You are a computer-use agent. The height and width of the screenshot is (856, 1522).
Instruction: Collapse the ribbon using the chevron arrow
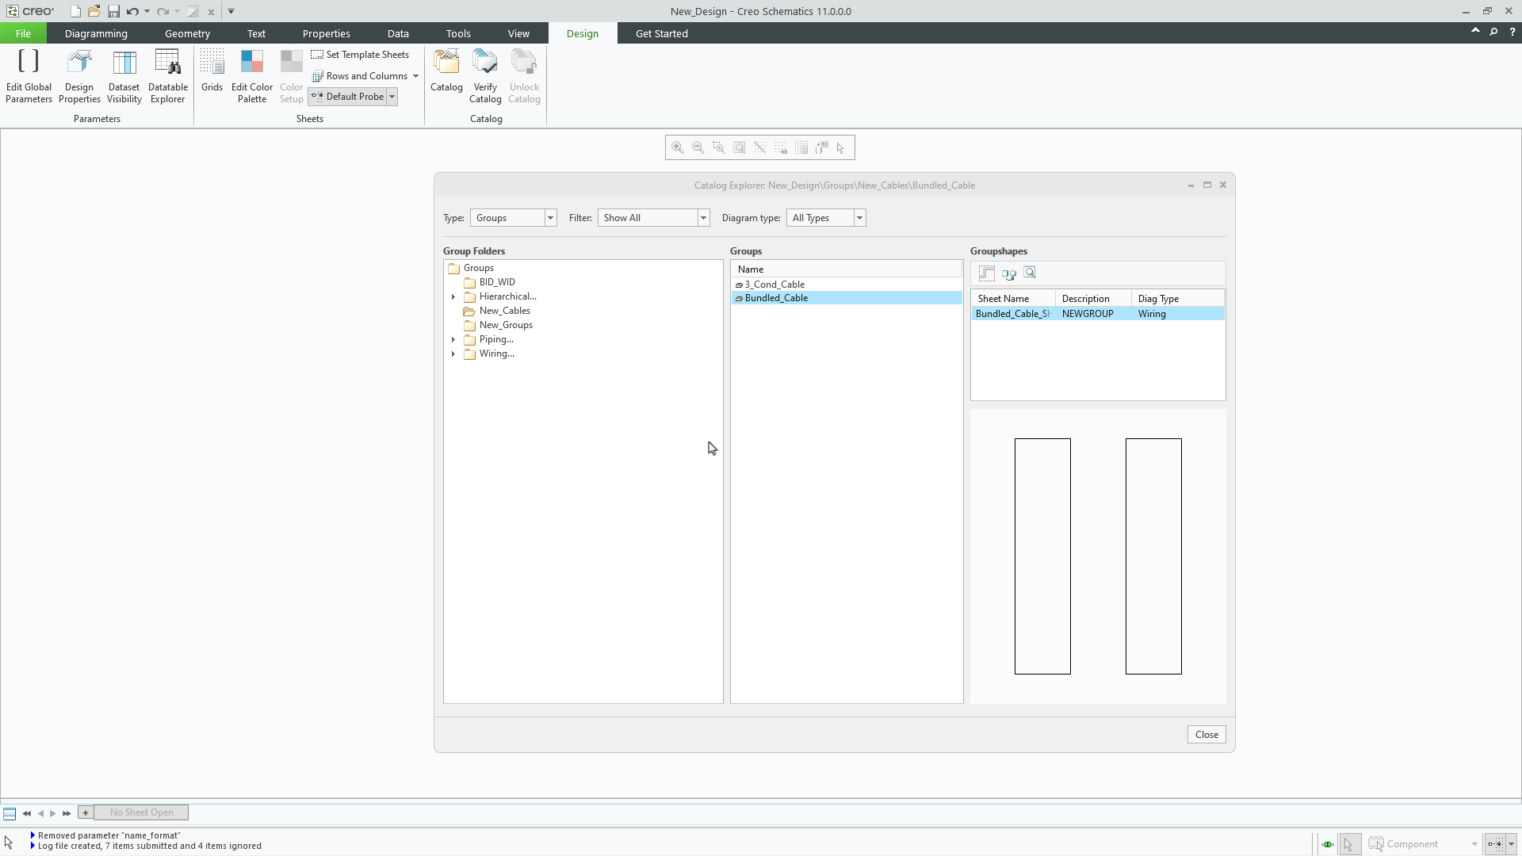coord(1476,30)
